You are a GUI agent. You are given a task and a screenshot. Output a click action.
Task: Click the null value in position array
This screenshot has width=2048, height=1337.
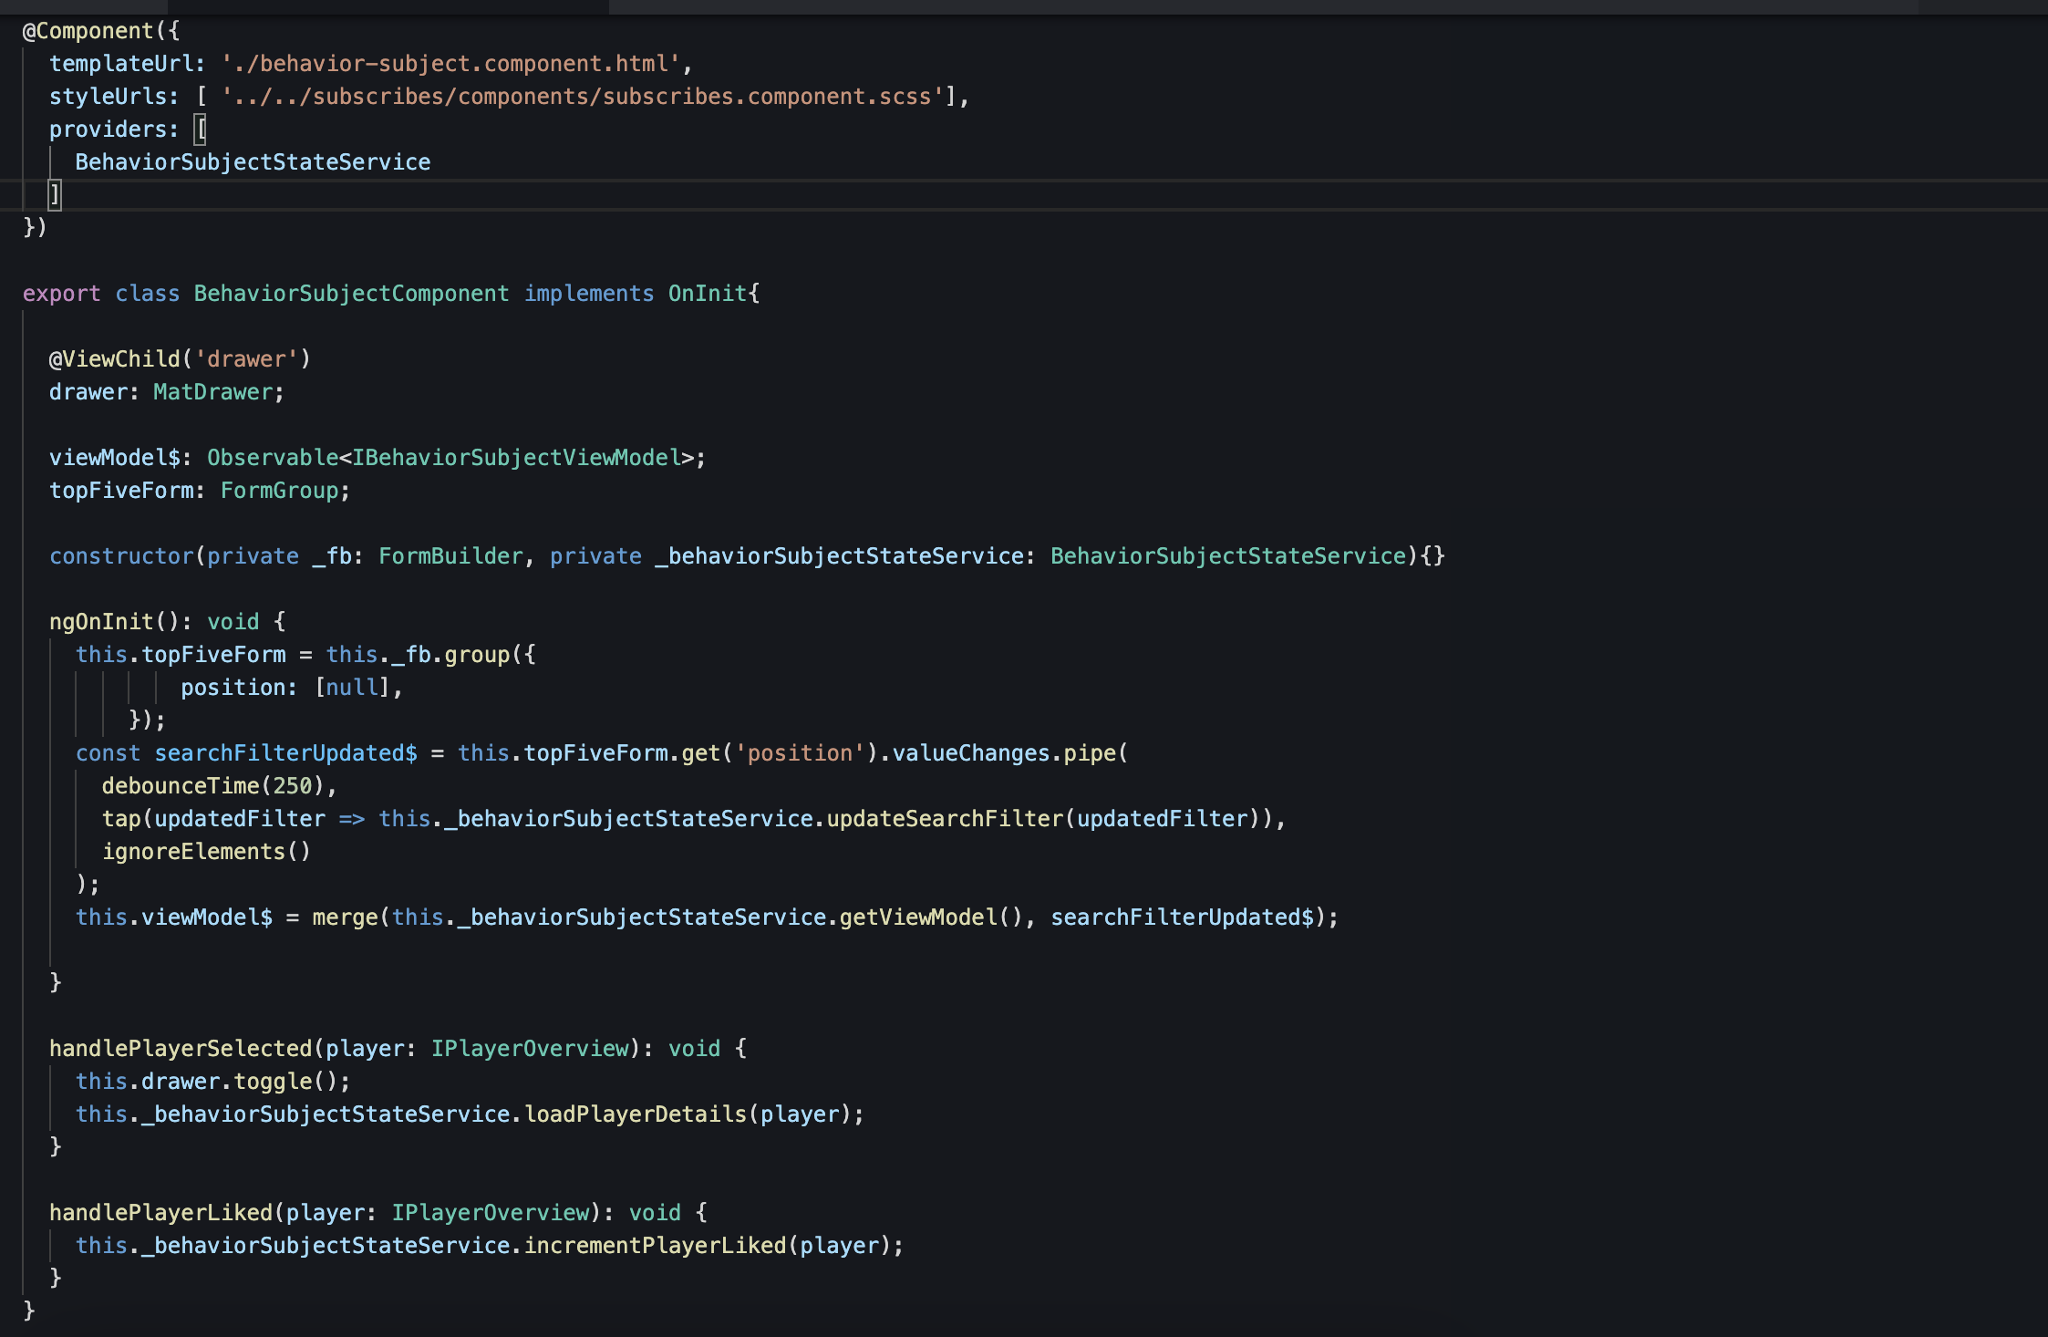click(x=352, y=688)
